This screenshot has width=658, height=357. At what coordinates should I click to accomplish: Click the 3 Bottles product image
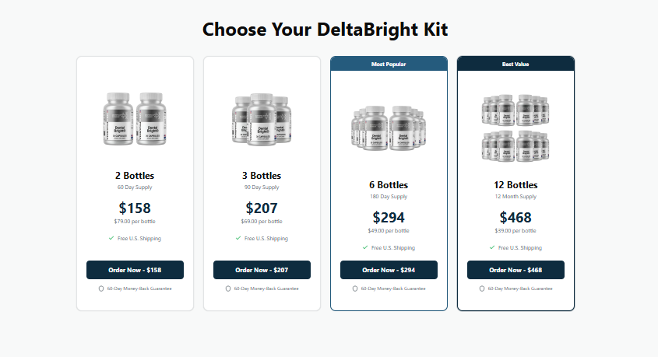tap(262, 119)
